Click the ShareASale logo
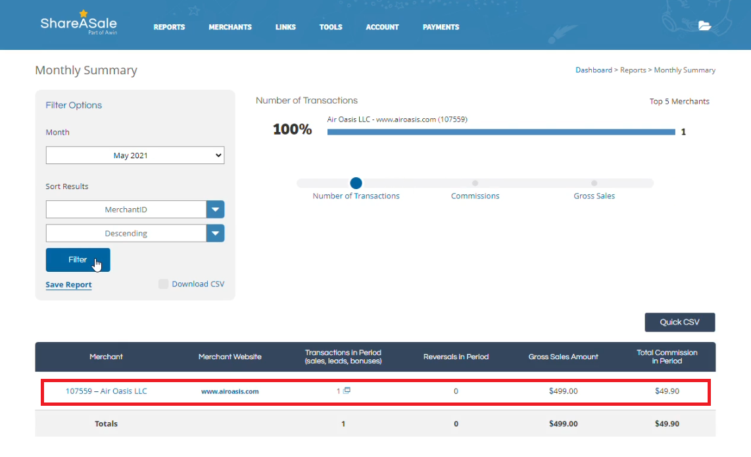 [78, 22]
